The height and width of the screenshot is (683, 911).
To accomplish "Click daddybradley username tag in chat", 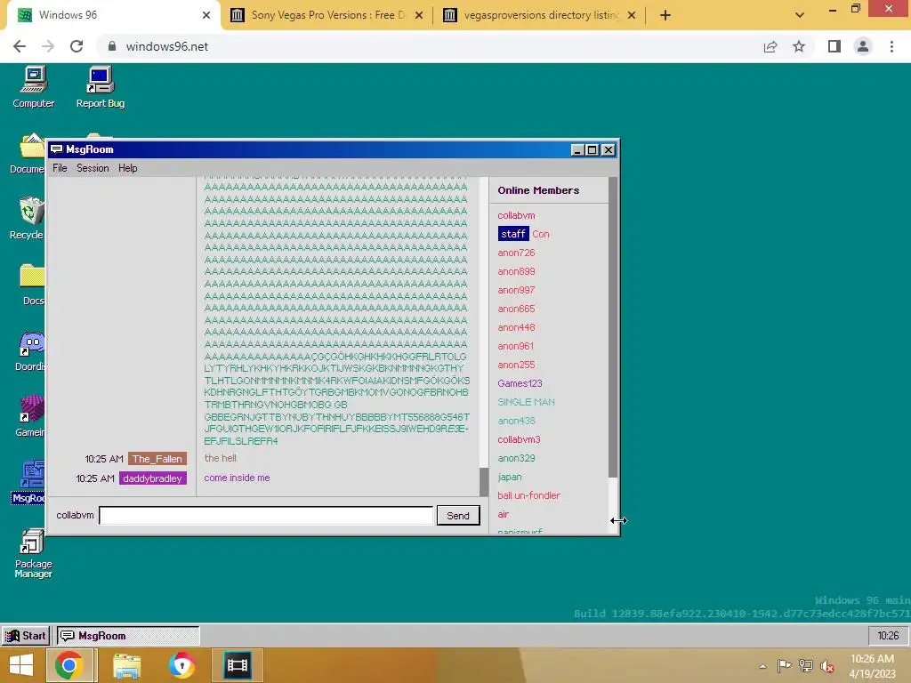I will [x=152, y=478].
